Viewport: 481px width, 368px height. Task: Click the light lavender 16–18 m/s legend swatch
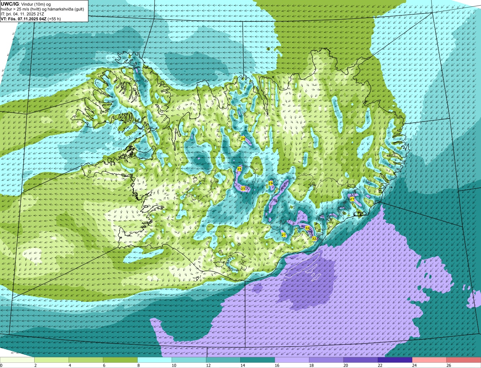coord(292,360)
